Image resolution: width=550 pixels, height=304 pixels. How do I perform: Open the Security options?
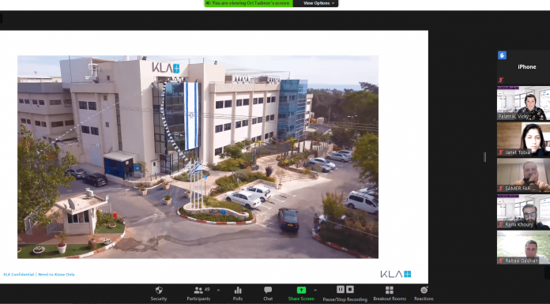pos(159,294)
